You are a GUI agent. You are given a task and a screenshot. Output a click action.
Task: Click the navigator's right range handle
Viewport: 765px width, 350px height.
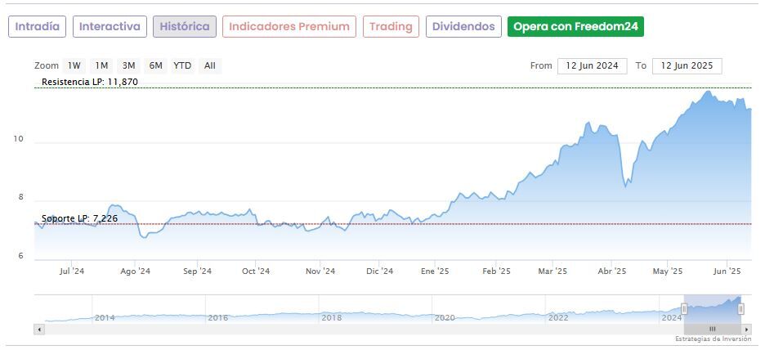741,308
